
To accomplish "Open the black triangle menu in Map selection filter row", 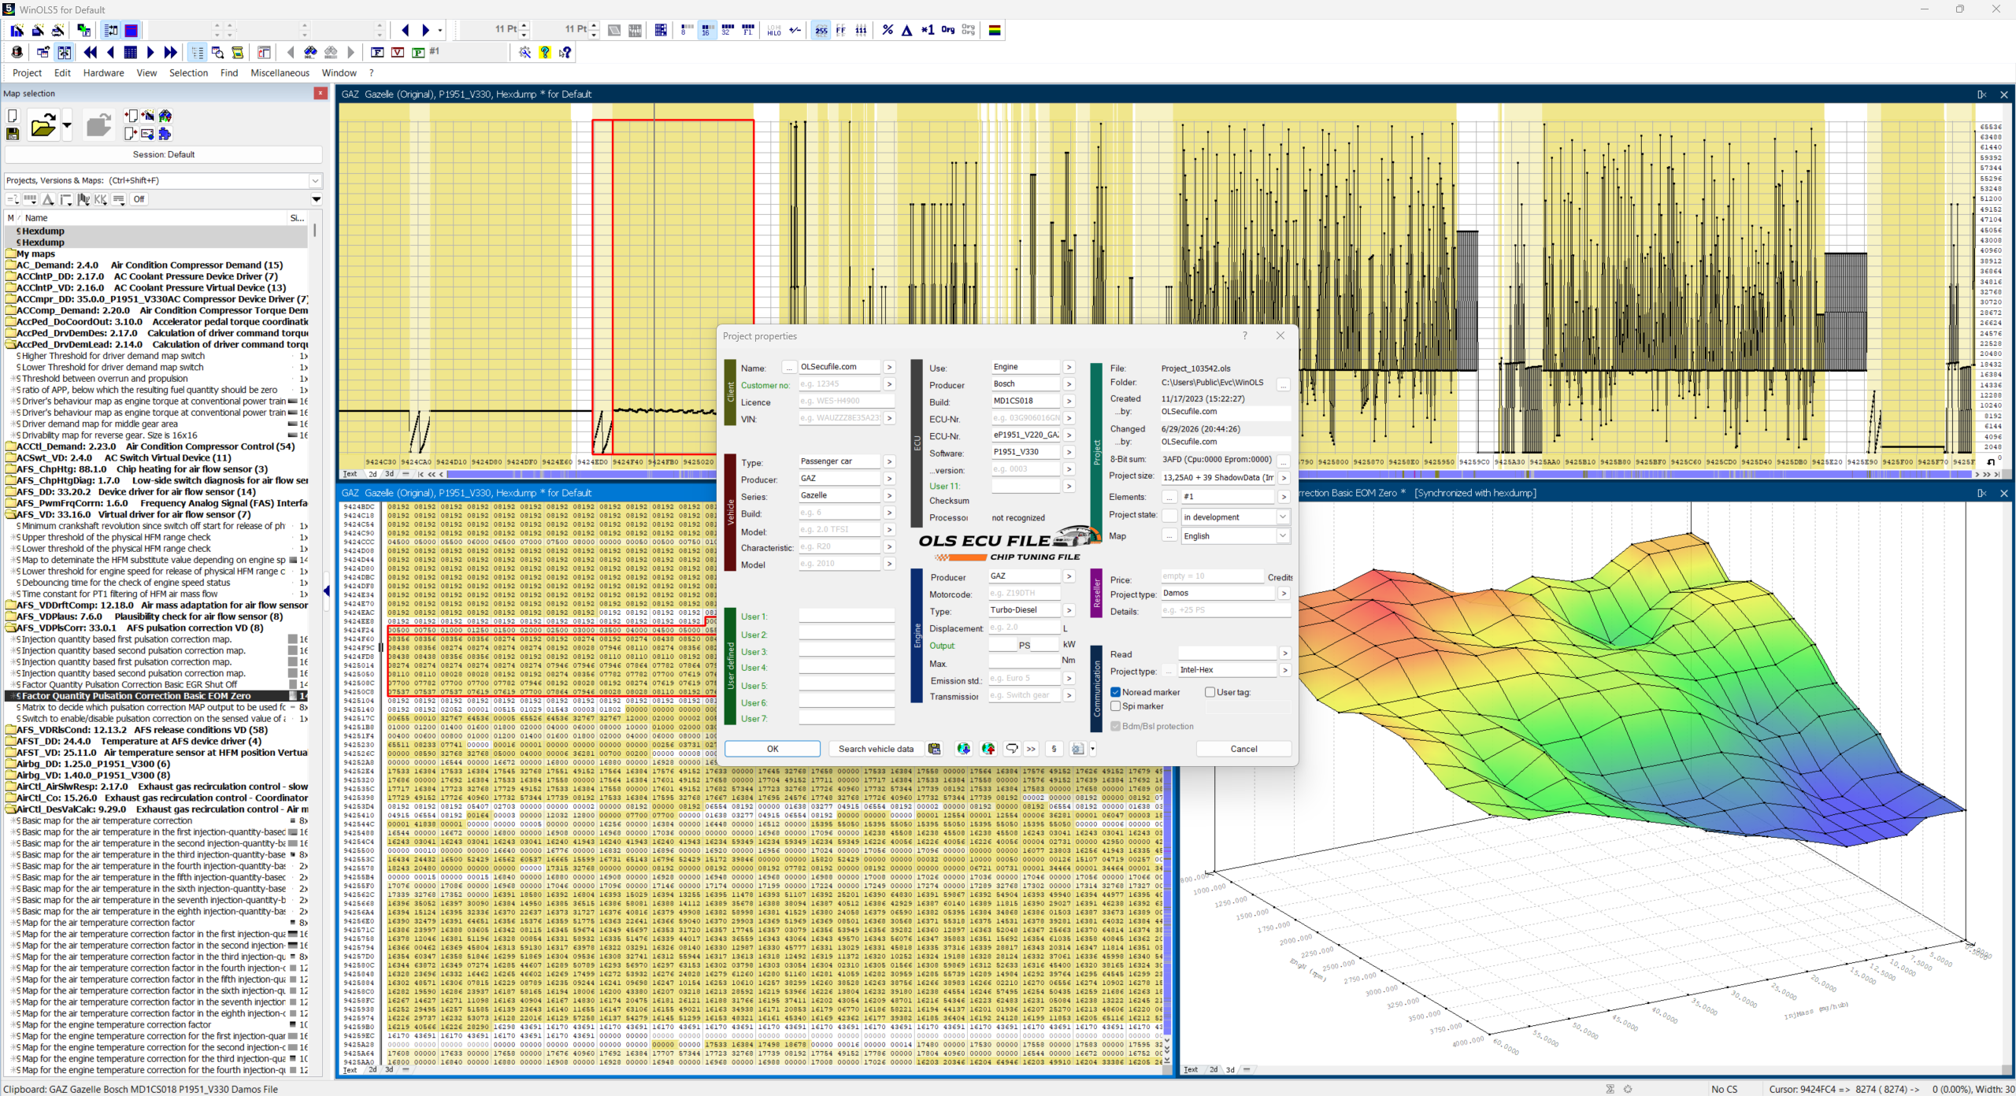I will [x=317, y=199].
